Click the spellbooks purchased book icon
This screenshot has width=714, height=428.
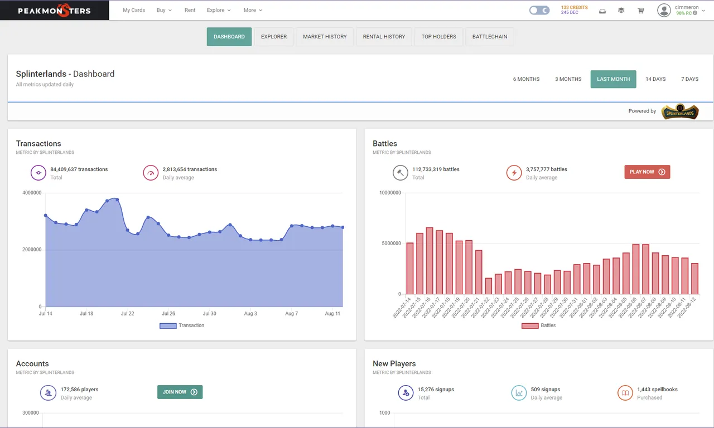click(625, 393)
